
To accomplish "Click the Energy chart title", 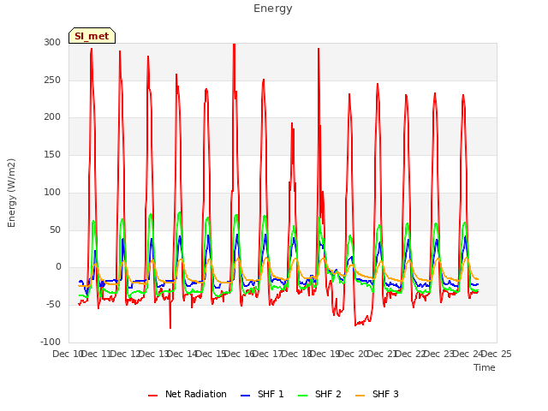I will [273, 9].
